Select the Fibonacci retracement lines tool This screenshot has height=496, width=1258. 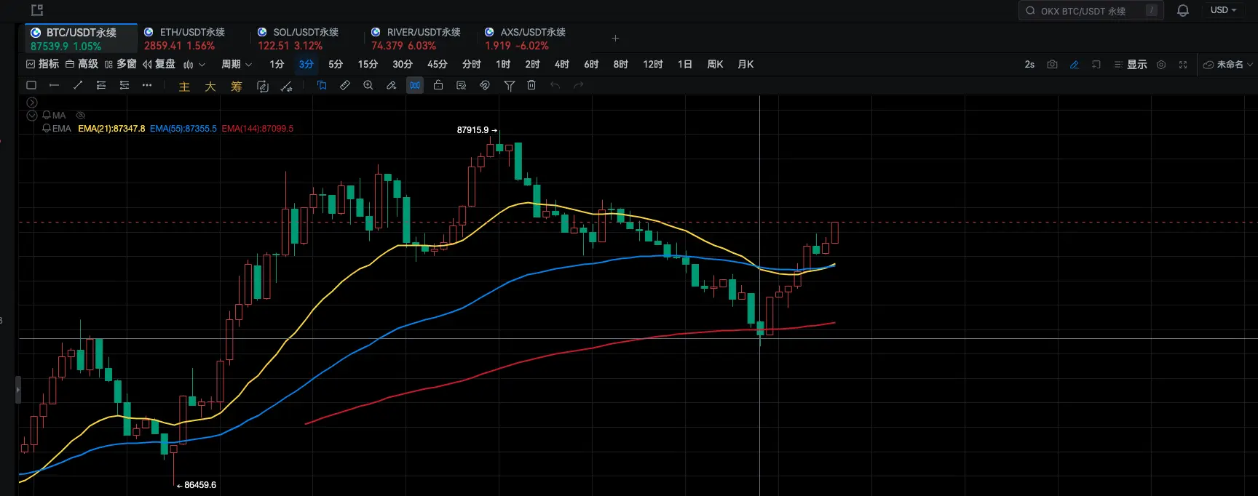coord(101,85)
